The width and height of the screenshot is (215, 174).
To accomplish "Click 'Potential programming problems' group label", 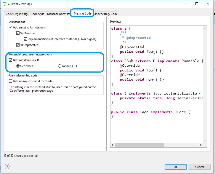I will [x=31, y=54].
